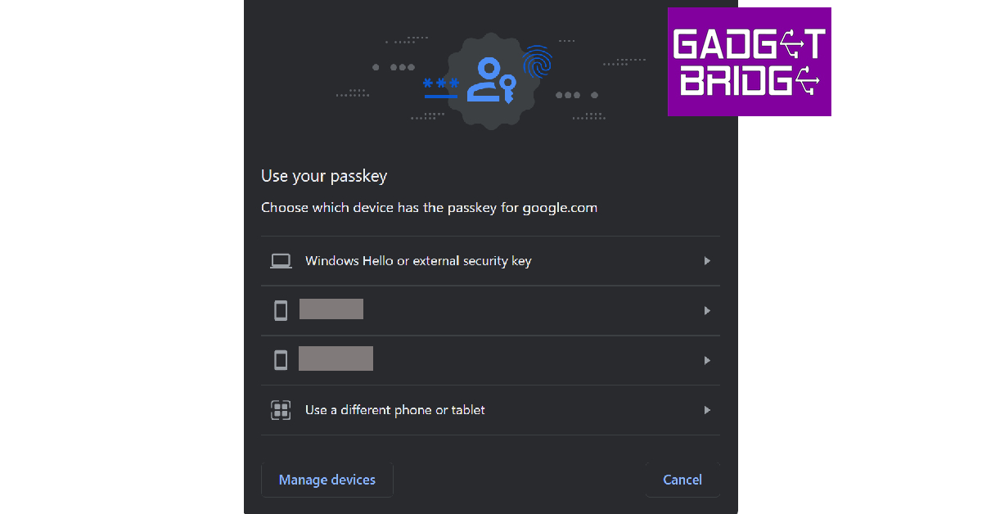Click the blue fingerprint icon

(538, 63)
